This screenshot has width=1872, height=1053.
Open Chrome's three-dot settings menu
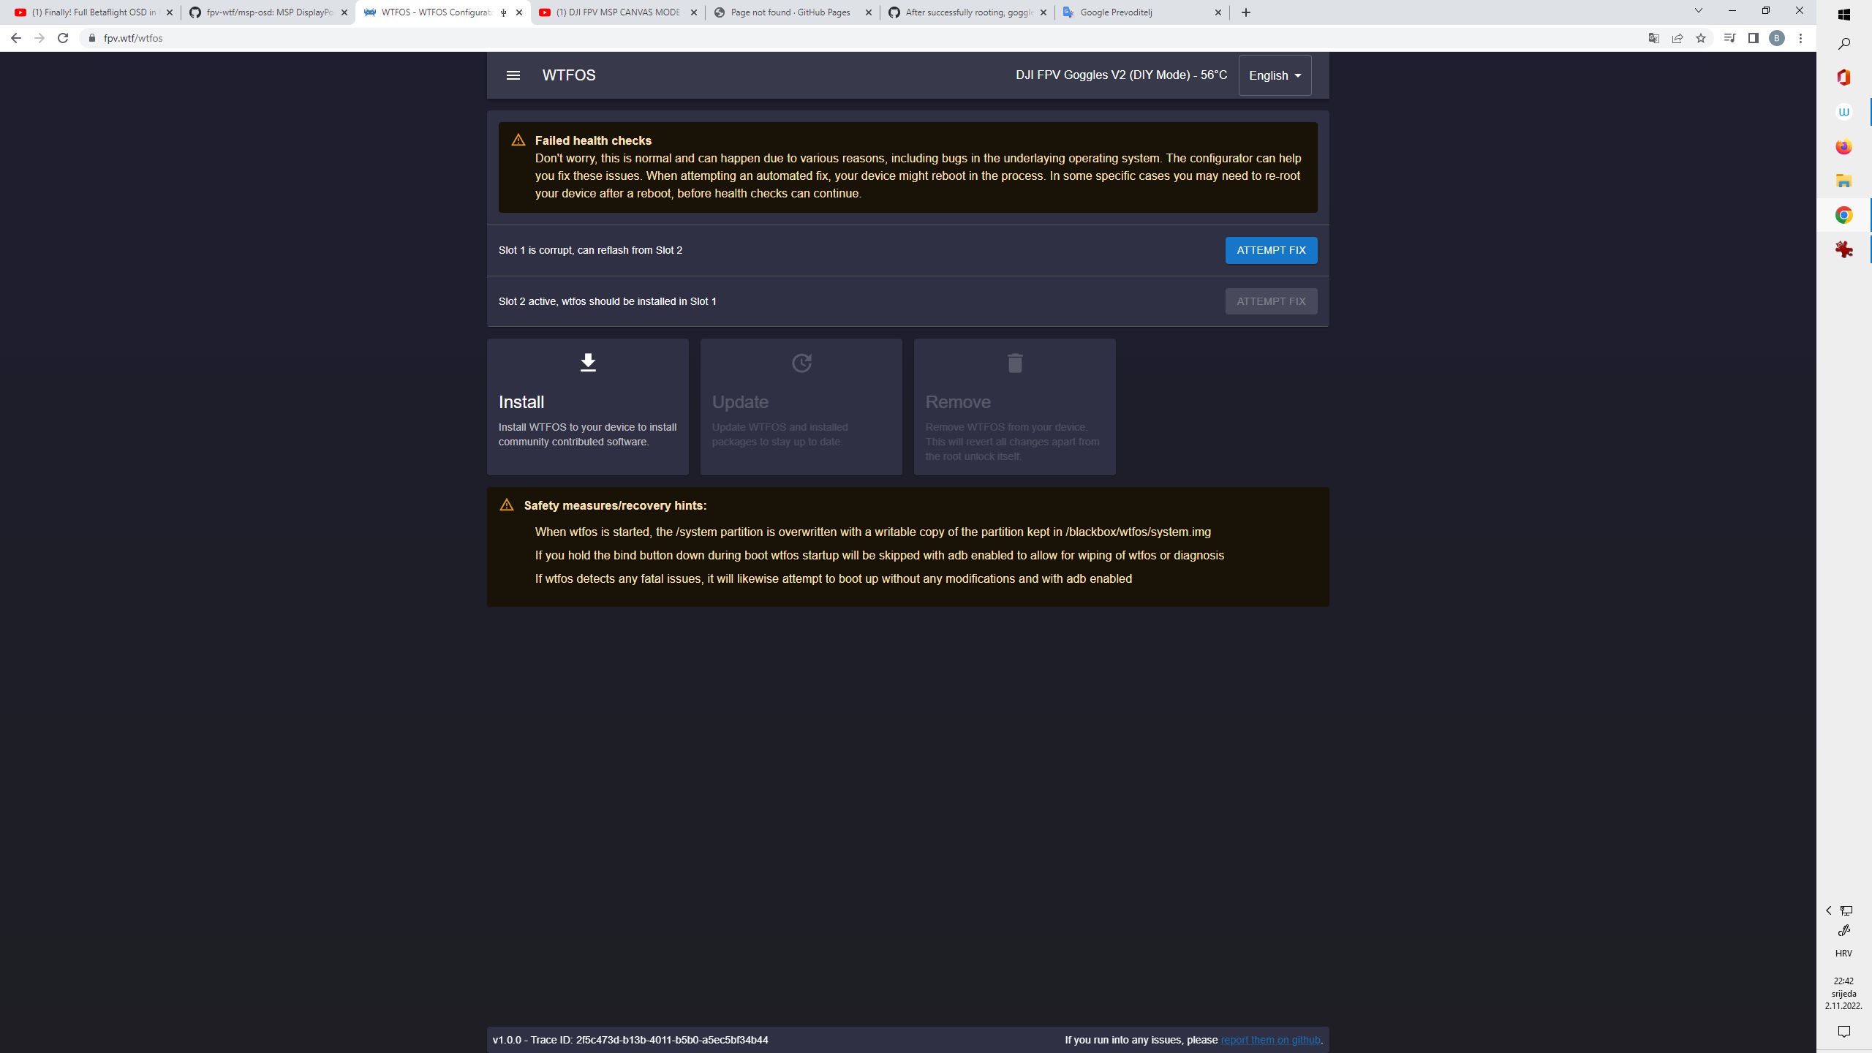1802,37
